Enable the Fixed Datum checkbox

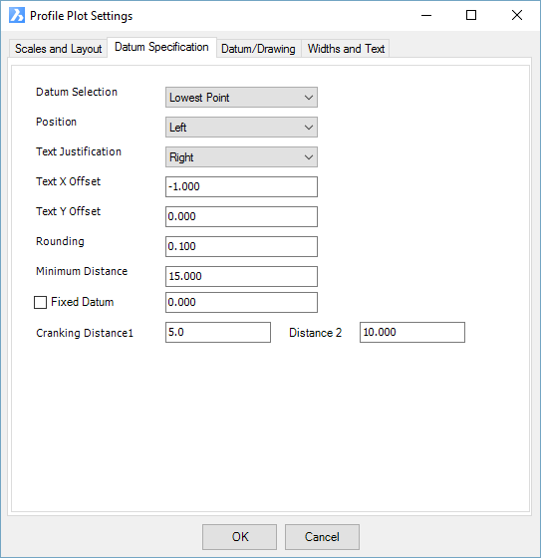[x=40, y=303]
